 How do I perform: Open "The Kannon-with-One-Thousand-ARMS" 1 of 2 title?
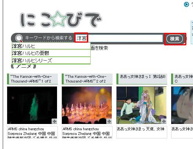click(x=31, y=79)
